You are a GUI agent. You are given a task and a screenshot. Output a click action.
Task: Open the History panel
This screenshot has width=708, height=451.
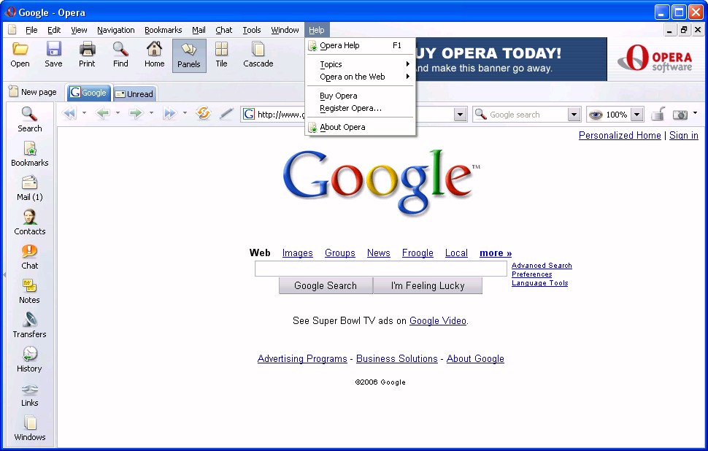pos(30,360)
